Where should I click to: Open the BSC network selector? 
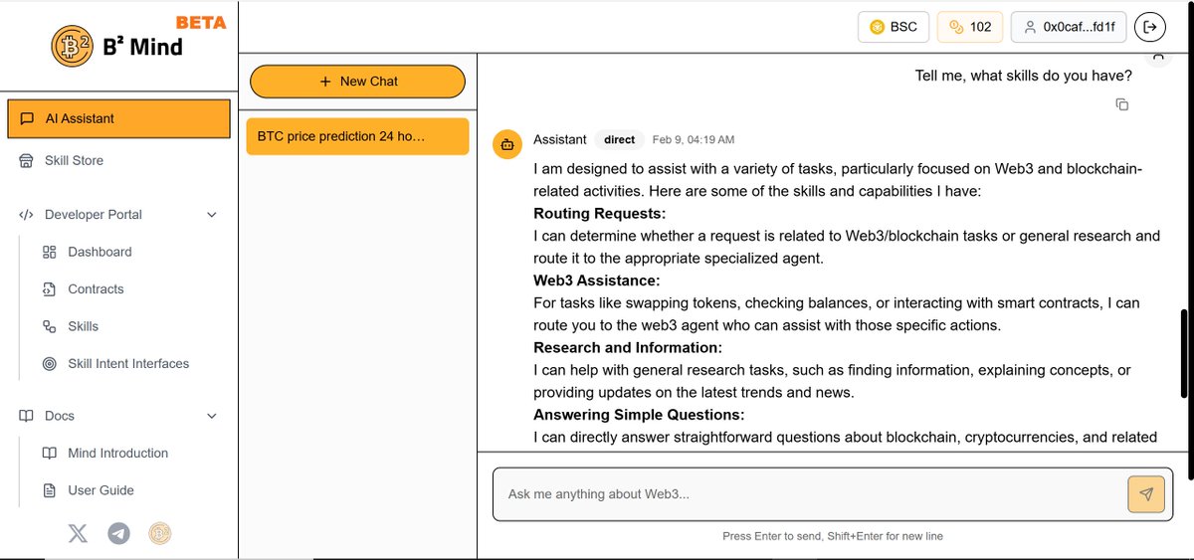(x=894, y=27)
